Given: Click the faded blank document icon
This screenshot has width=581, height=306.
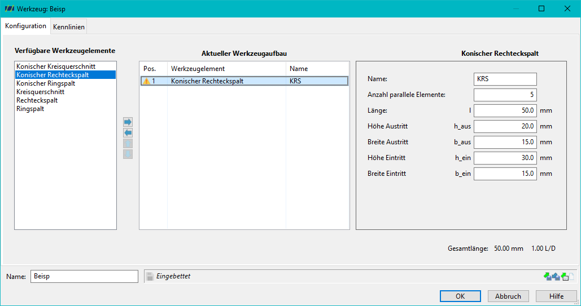Looking at the screenshot, I should [x=572, y=276].
